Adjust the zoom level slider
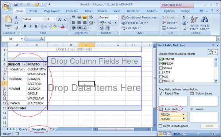The width and height of the screenshot is (221, 137). click(199, 134)
